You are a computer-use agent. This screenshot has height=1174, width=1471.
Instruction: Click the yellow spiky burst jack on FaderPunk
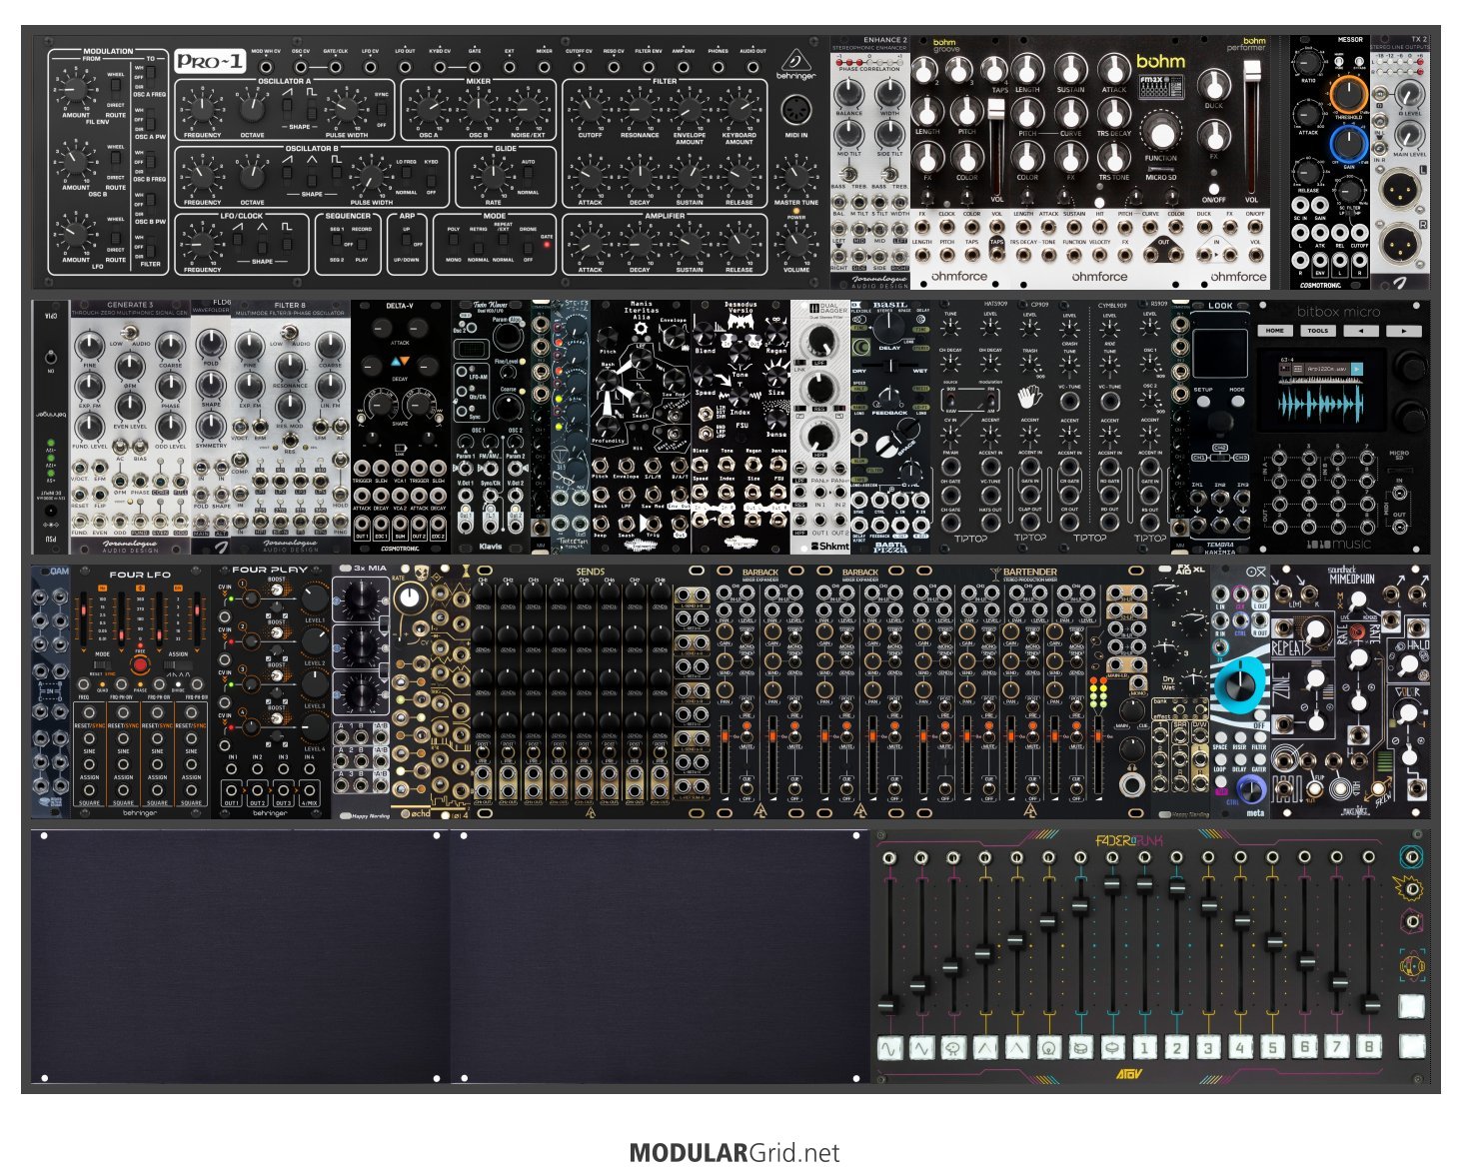pos(1411,887)
